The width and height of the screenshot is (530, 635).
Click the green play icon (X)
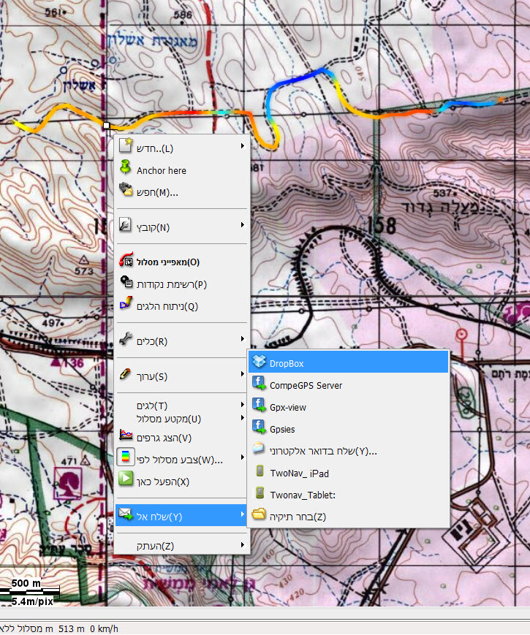tap(125, 481)
